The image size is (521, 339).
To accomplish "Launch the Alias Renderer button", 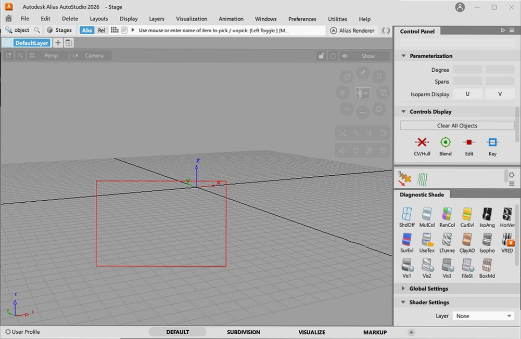I will click(352, 30).
